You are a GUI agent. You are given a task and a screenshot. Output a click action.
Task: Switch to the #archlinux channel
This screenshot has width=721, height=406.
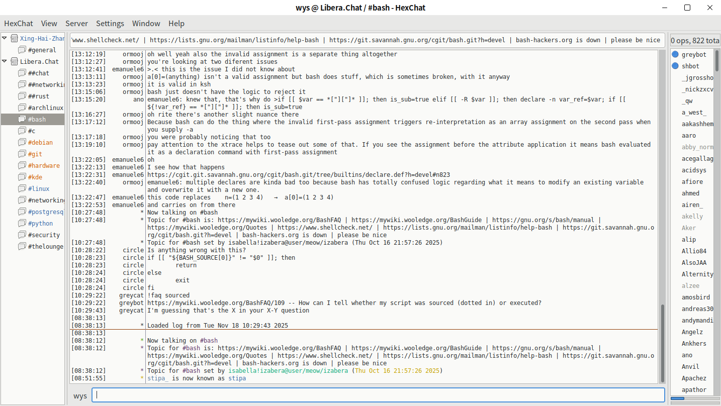coord(45,108)
